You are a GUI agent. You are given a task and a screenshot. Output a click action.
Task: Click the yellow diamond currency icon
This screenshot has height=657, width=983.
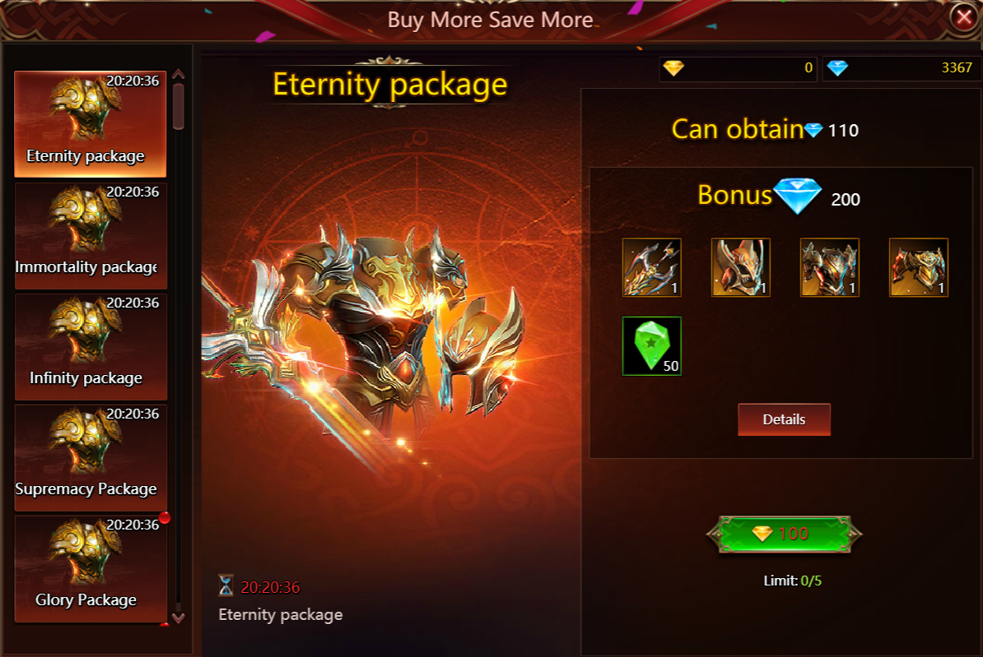pyautogui.click(x=673, y=67)
